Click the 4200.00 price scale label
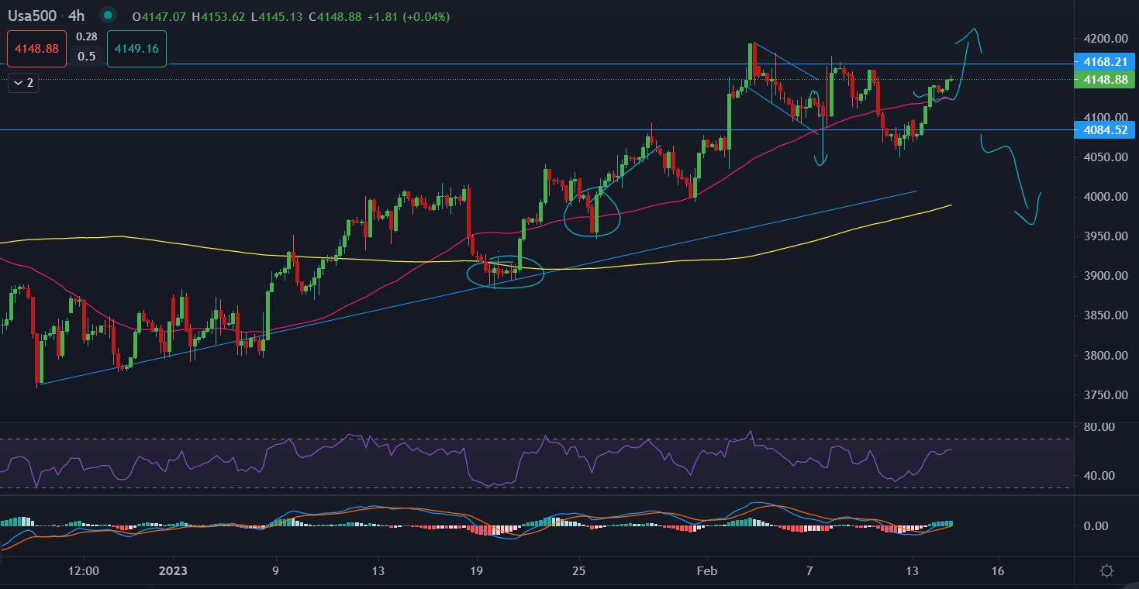 [1104, 38]
